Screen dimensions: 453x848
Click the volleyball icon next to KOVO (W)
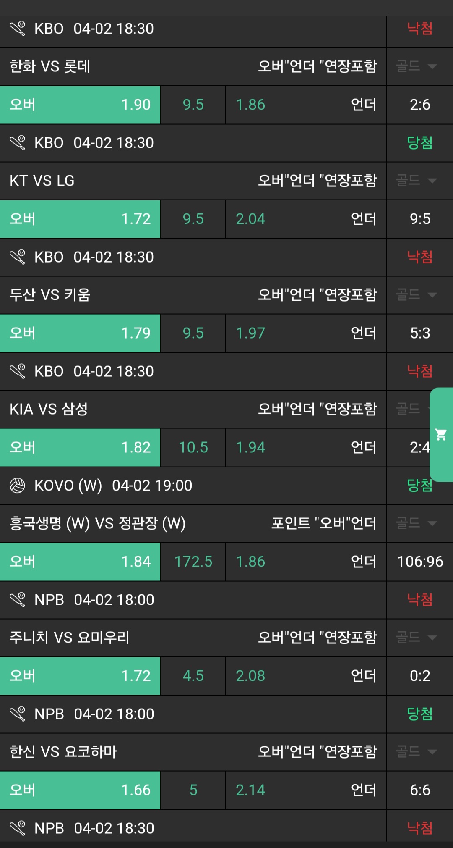pyautogui.click(x=18, y=486)
